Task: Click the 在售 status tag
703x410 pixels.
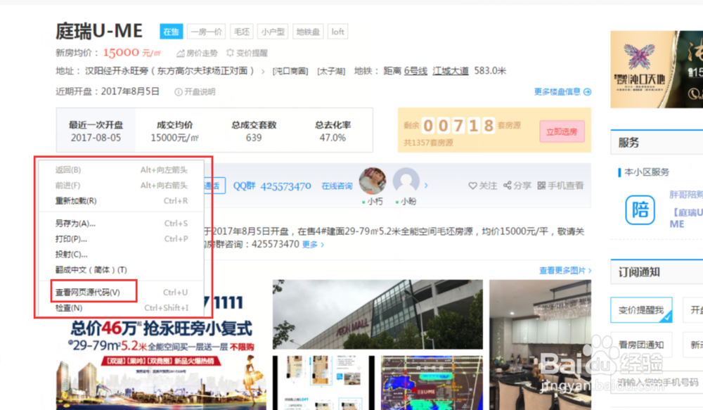Action: (x=171, y=32)
